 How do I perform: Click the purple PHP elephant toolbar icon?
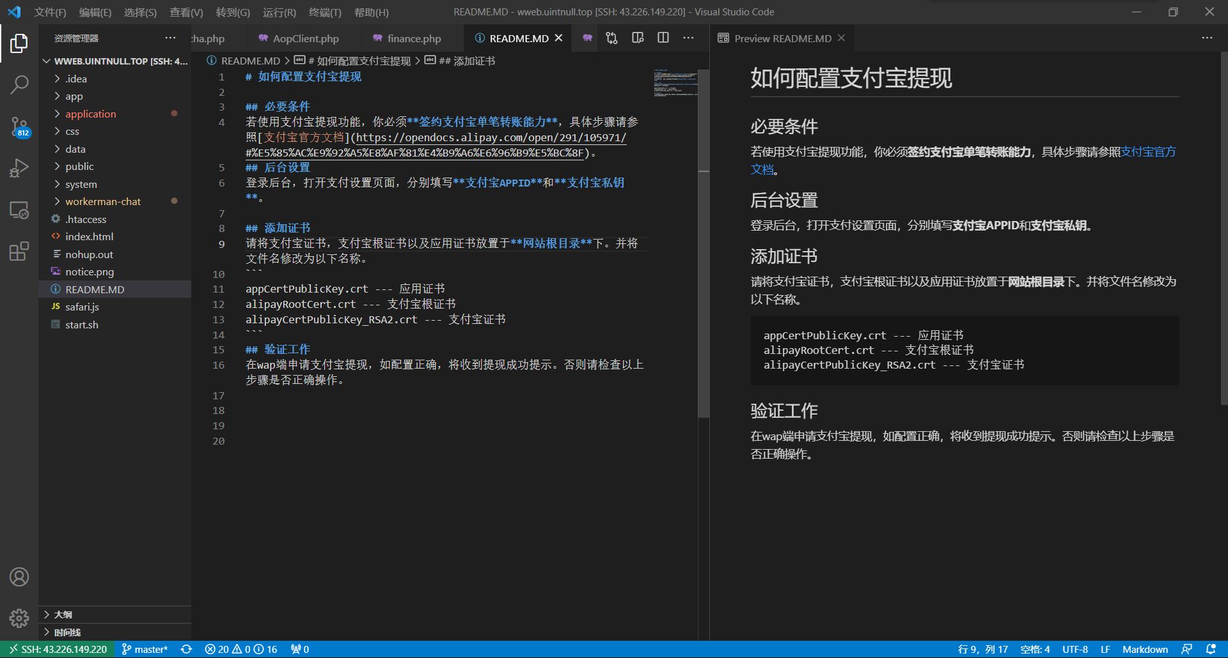pyautogui.click(x=587, y=38)
